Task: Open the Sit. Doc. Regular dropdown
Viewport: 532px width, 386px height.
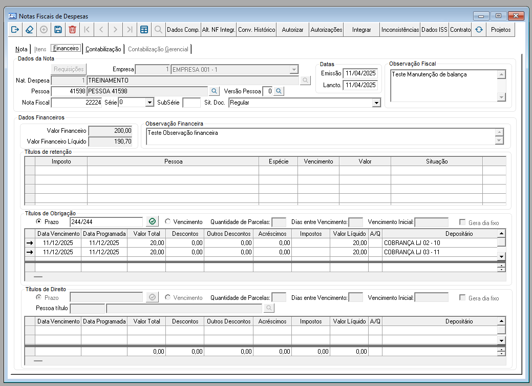Action: click(x=376, y=103)
